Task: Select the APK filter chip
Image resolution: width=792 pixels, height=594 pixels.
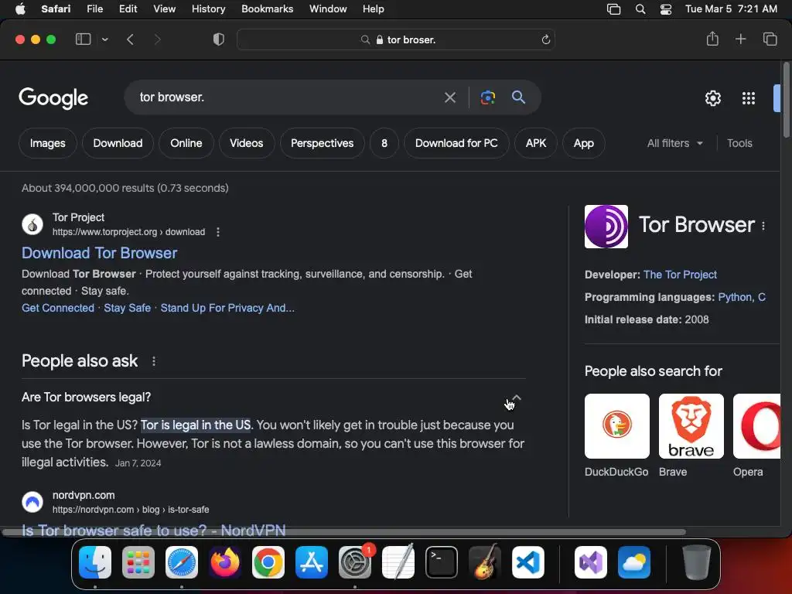Action: click(x=536, y=143)
